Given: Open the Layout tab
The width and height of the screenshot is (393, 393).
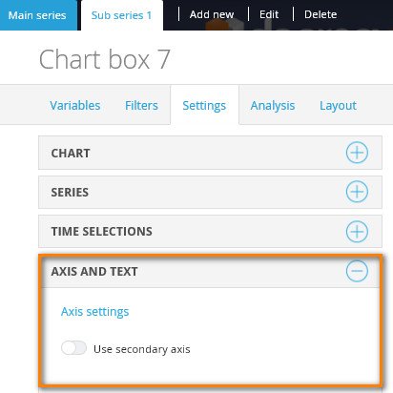Looking at the screenshot, I should coord(338,106).
